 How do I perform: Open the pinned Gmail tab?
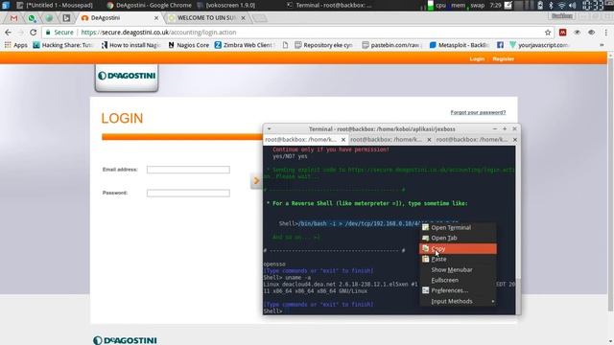pos(13,18)
